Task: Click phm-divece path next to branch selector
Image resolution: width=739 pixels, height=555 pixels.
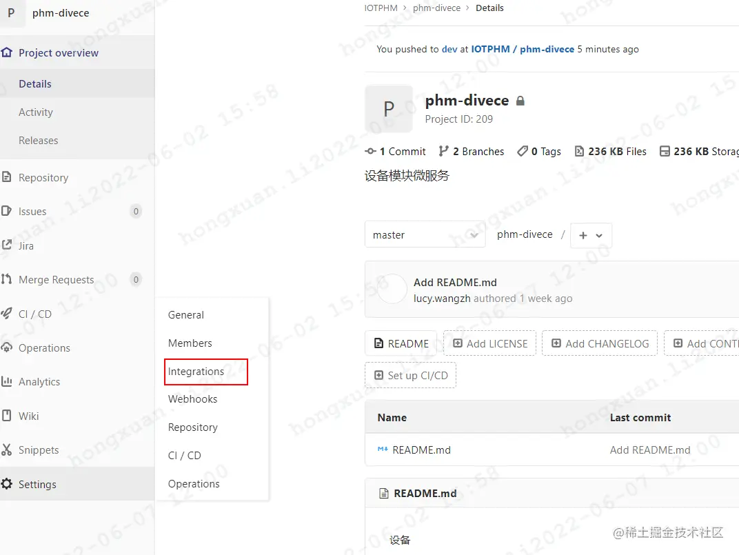Action: [525, 234]
